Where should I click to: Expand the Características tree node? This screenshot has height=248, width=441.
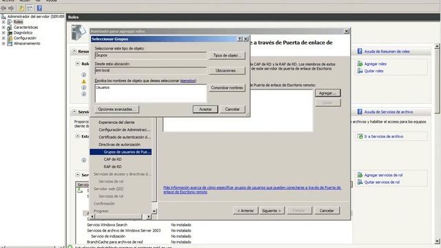click(x=3, y=28)
